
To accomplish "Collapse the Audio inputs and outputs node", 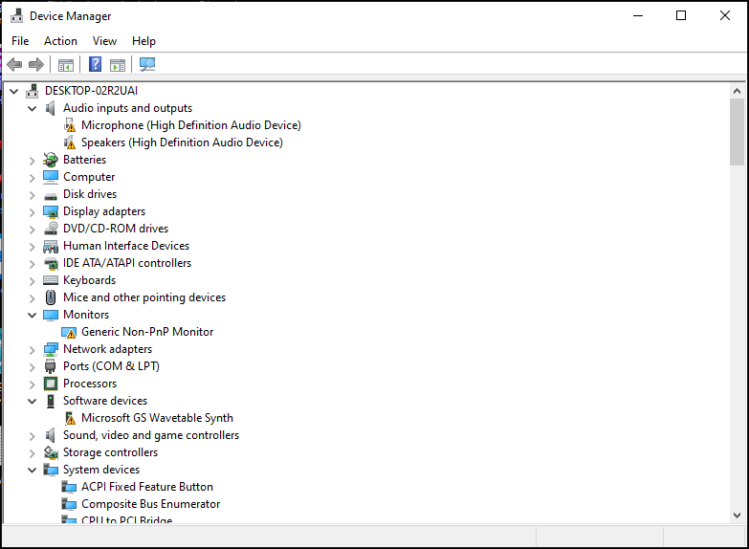I will (32, 108).
